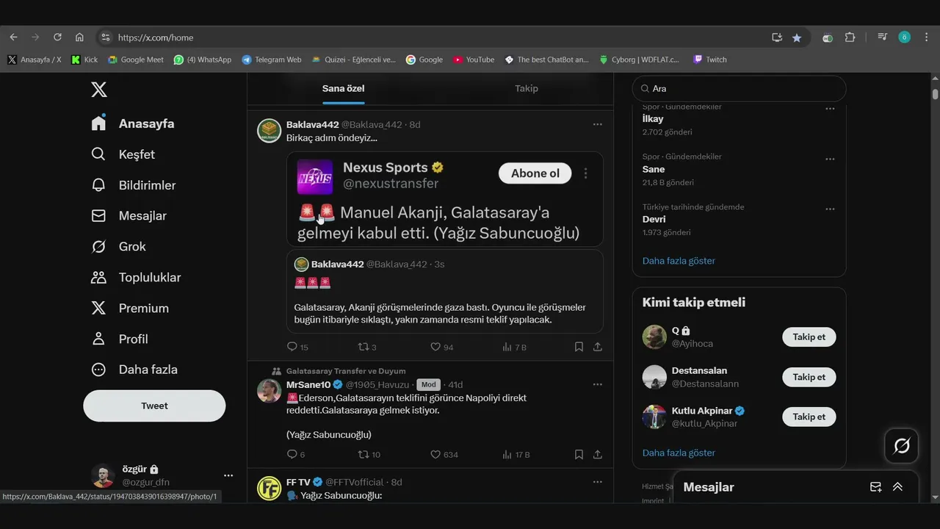Viewport: 940px width, 529px height.
Task: Open Twitch bookmark
Action: 710,60
